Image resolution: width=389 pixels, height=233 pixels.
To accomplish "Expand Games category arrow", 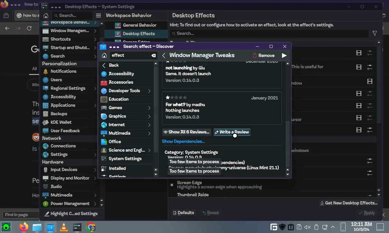I will (x=149, y=108).
